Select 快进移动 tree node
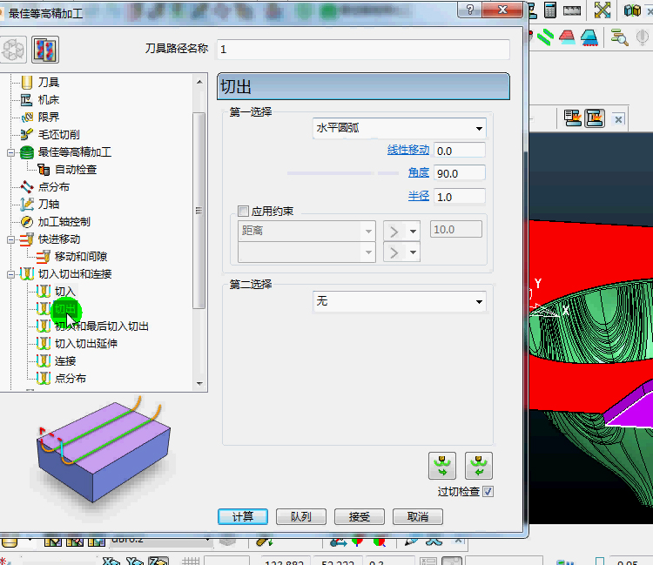 (x=59, y=239)
